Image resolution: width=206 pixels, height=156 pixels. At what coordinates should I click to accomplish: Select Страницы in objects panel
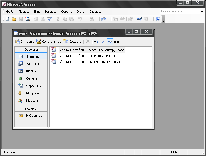[x=31, y=86]
